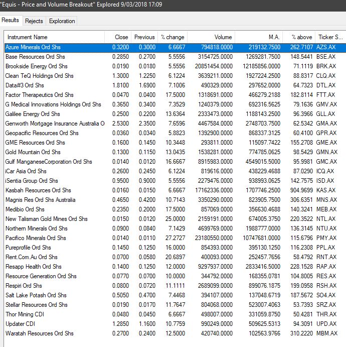Select New Talisman Gold Mines row
The image size is (346, 347).
[175, 218]
